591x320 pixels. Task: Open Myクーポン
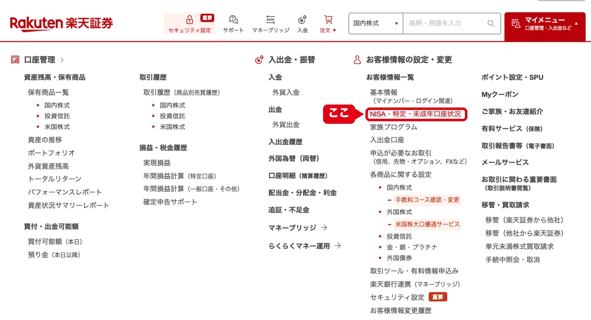click(499, 94)
